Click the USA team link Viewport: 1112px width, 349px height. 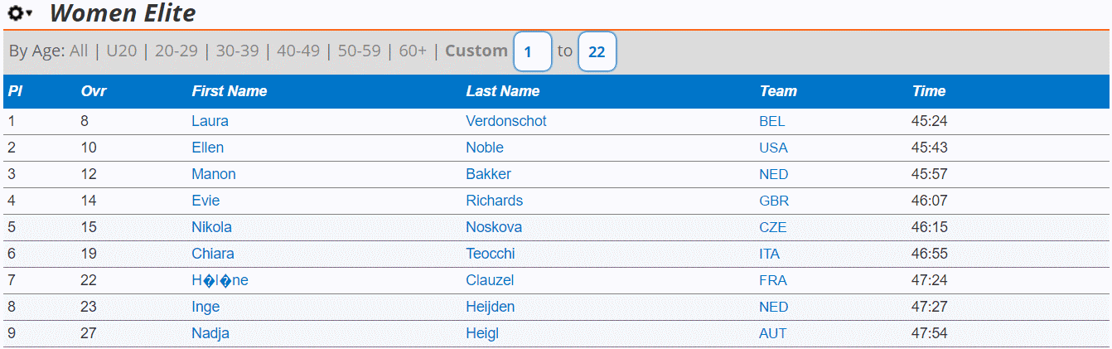coord(773,148)
